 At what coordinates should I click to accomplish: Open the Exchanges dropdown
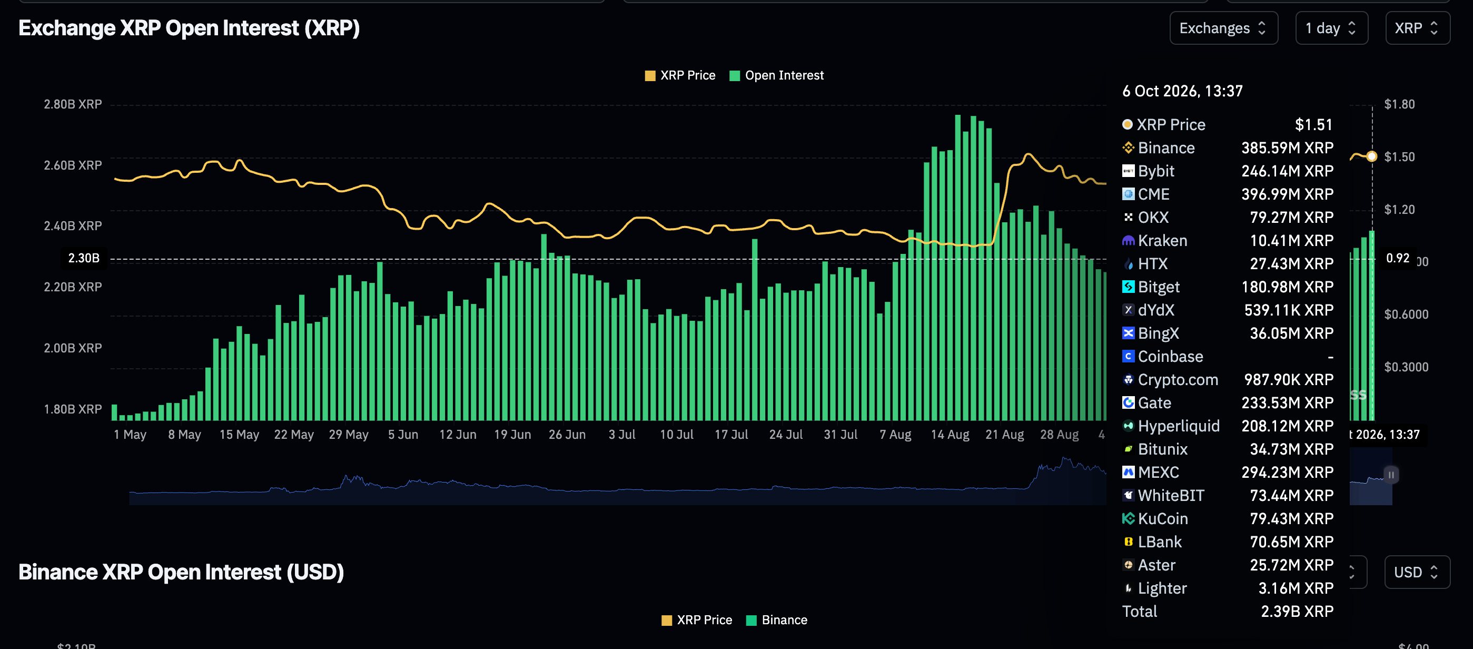pos(1223,28)
